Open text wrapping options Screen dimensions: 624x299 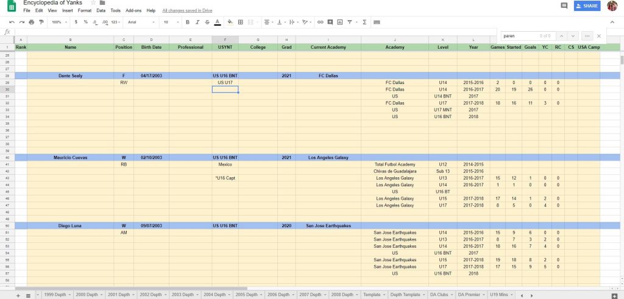tap(293, 23)
